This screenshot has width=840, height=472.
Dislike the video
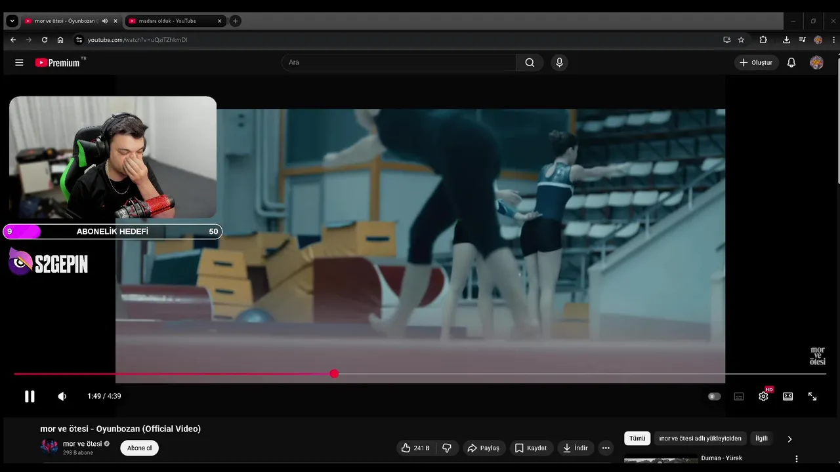click(x=447, y=448)
